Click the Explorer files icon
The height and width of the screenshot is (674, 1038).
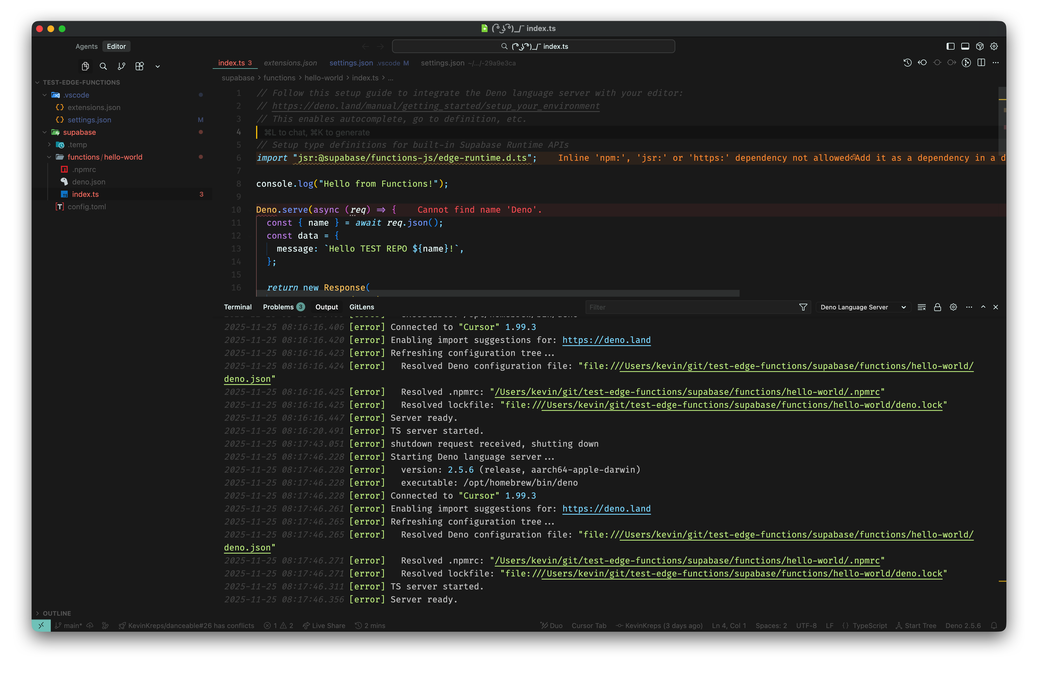pyautogui.click(x=85, y=66)
